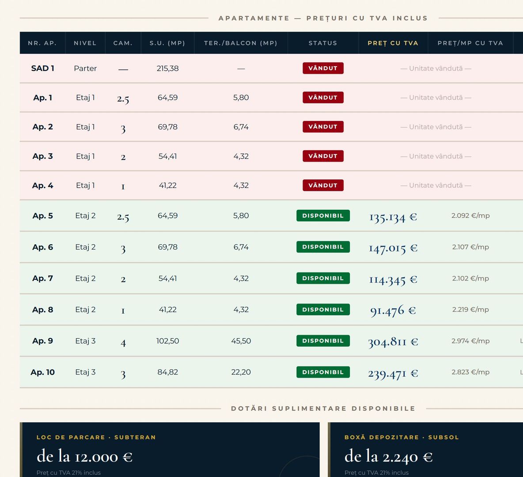Click the 22,20 terrace value for Ap. 10
Image resolution: width=523 pixels, height=477 pixels.
241,372
